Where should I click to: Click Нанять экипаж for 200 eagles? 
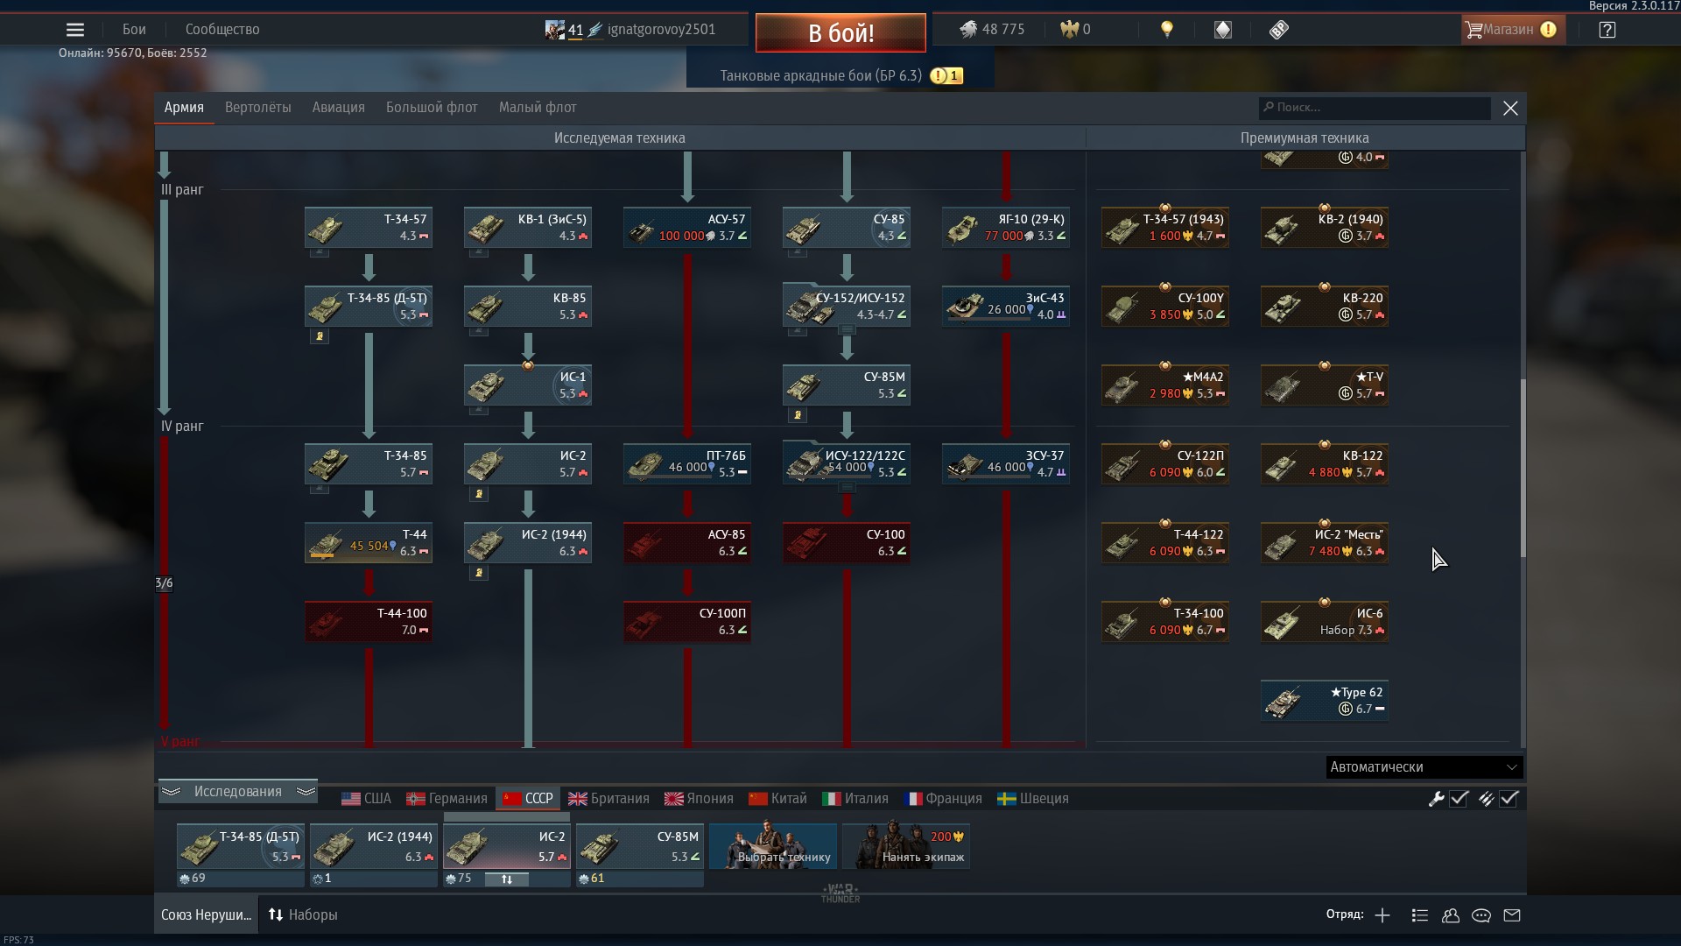[906, 846]
